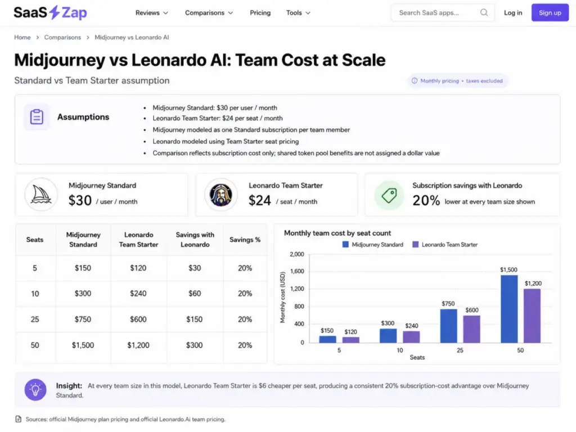Click the $120 table cell
This screenshot has height=432, width=576.
tap(138, 268)
